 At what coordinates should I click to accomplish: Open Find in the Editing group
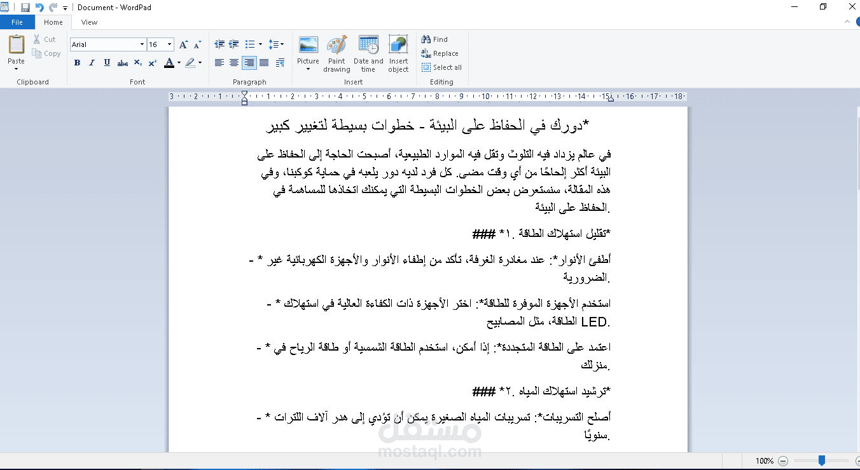(434, 39)
